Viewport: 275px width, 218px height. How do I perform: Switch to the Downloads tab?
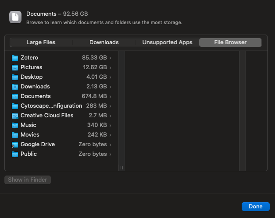(104, 42)
